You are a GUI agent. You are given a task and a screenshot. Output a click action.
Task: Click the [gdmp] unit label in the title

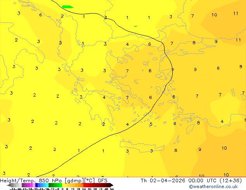tap(74, 181)
